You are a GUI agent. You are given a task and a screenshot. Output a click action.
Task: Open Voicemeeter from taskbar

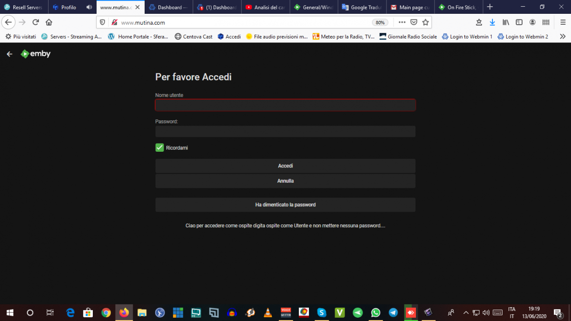286,312
